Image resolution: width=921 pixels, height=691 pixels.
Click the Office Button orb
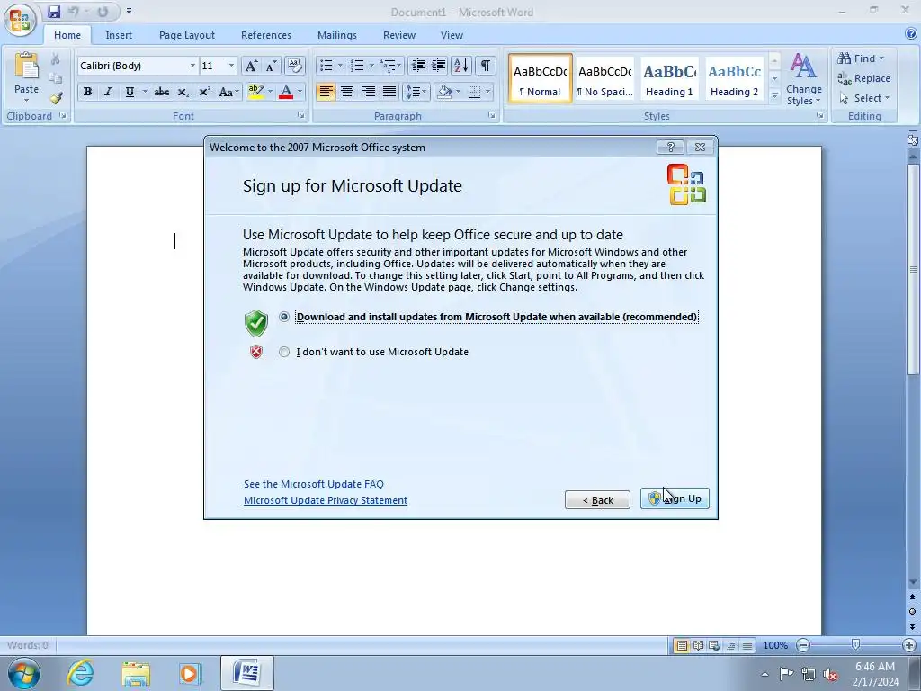tap(20, 19)
